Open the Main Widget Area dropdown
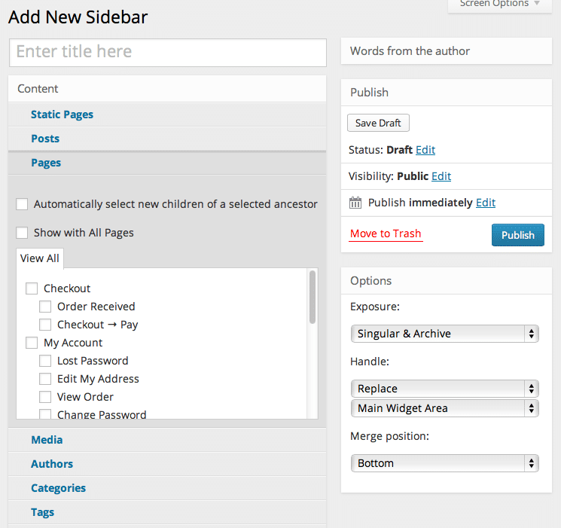 tap(445, 408)
